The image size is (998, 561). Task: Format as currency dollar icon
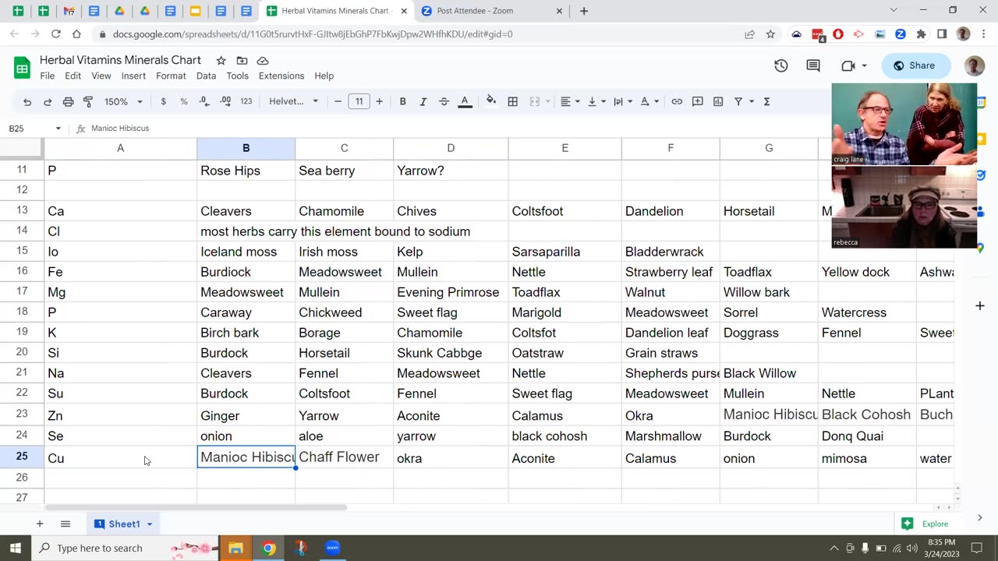coord(163,101)
